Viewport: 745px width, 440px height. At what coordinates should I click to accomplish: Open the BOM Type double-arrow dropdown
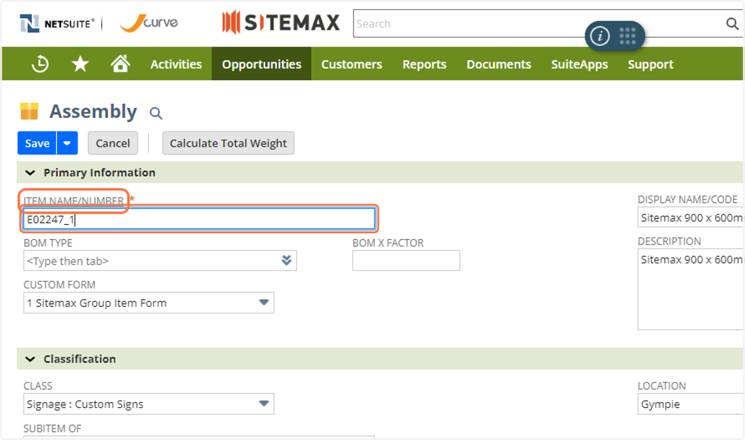coord(286,261)
